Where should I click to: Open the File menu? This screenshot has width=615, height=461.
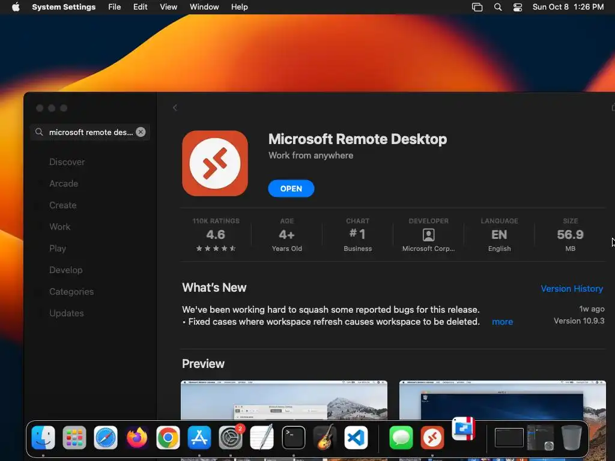(115, 7)
